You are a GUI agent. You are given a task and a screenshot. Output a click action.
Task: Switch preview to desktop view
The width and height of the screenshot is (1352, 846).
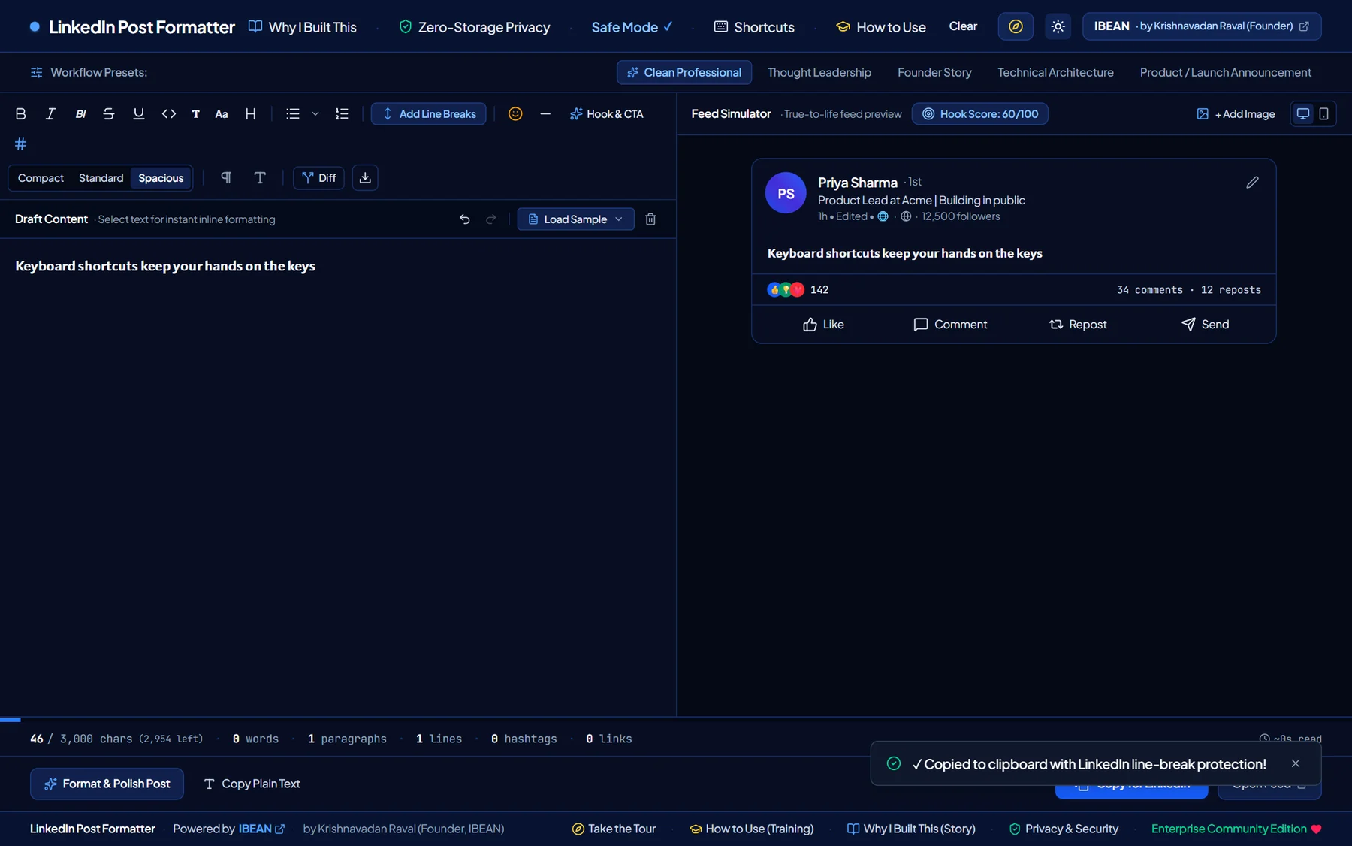tap(1303, 114)
